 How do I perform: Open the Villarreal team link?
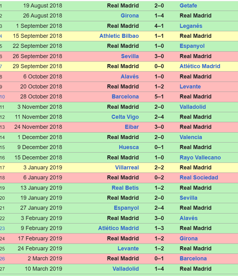(127, 168)
